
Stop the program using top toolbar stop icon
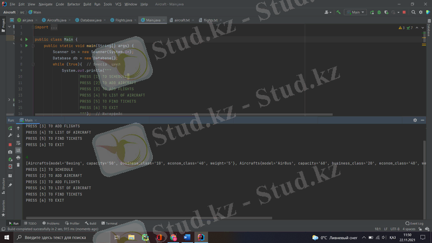(404, 12)
